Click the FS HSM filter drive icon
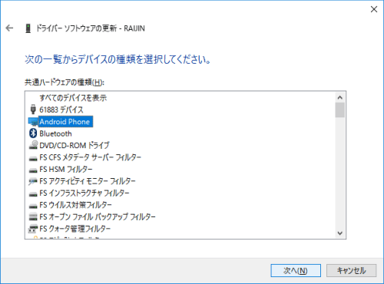This screenshot has height=284, width=384. click(x=33, y=170)
